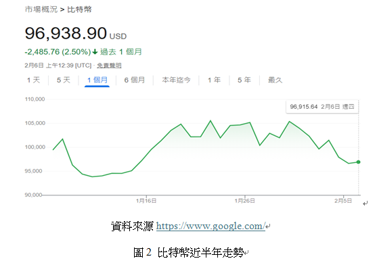The width and height of the screenshot is (375, 263).
Task: Switch chart to 本年迄今 range
Action: pos(176,80)
